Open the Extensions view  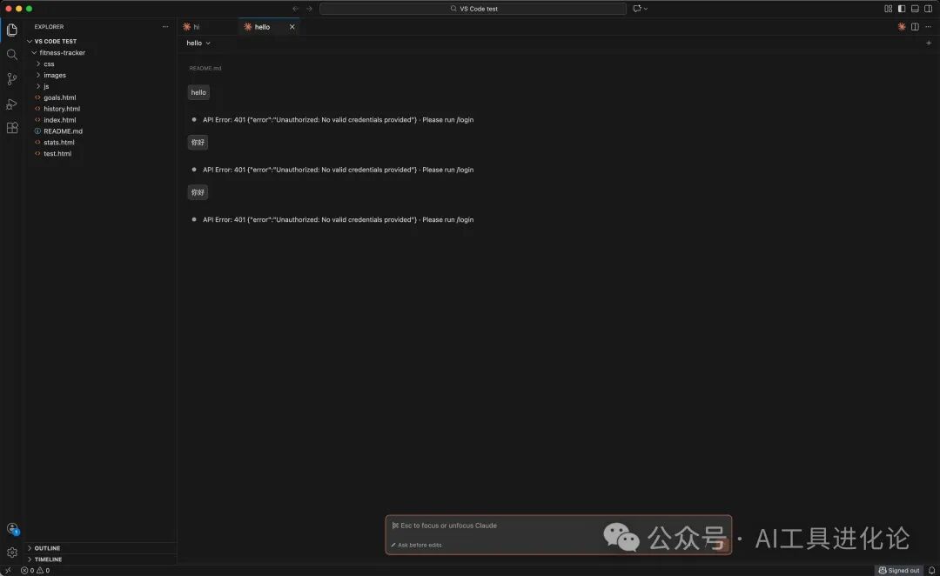12,128
